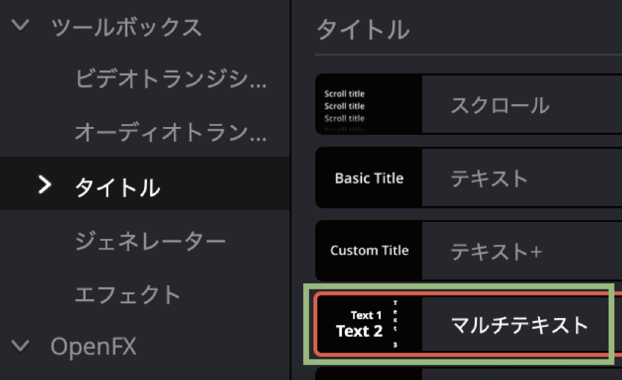Select the ツールボックス label
Image resolution: width=622 pixels, height=380 pixels.
[126, 27]
